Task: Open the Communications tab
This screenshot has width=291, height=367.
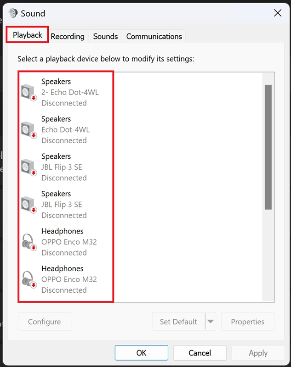Action: pos(154,36)
